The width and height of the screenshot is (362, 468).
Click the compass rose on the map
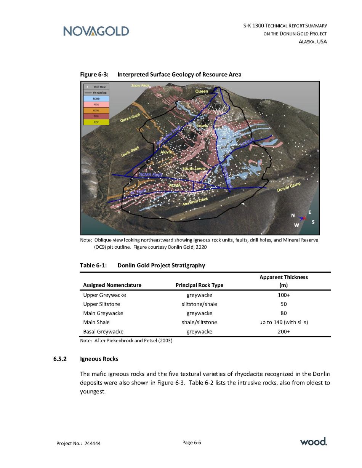tap(303, 218)
